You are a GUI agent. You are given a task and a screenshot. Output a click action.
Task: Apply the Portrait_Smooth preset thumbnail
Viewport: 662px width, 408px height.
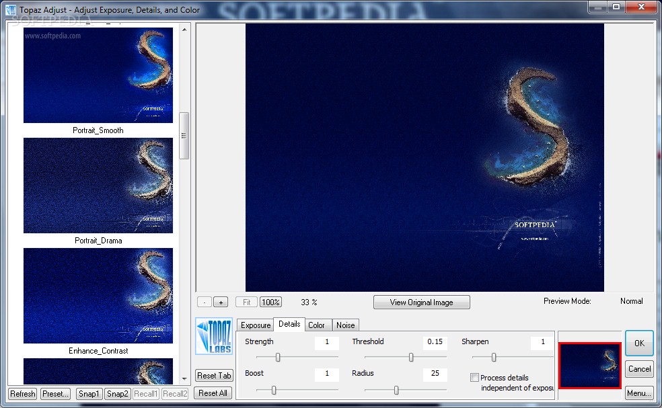(x=98, y=75)
